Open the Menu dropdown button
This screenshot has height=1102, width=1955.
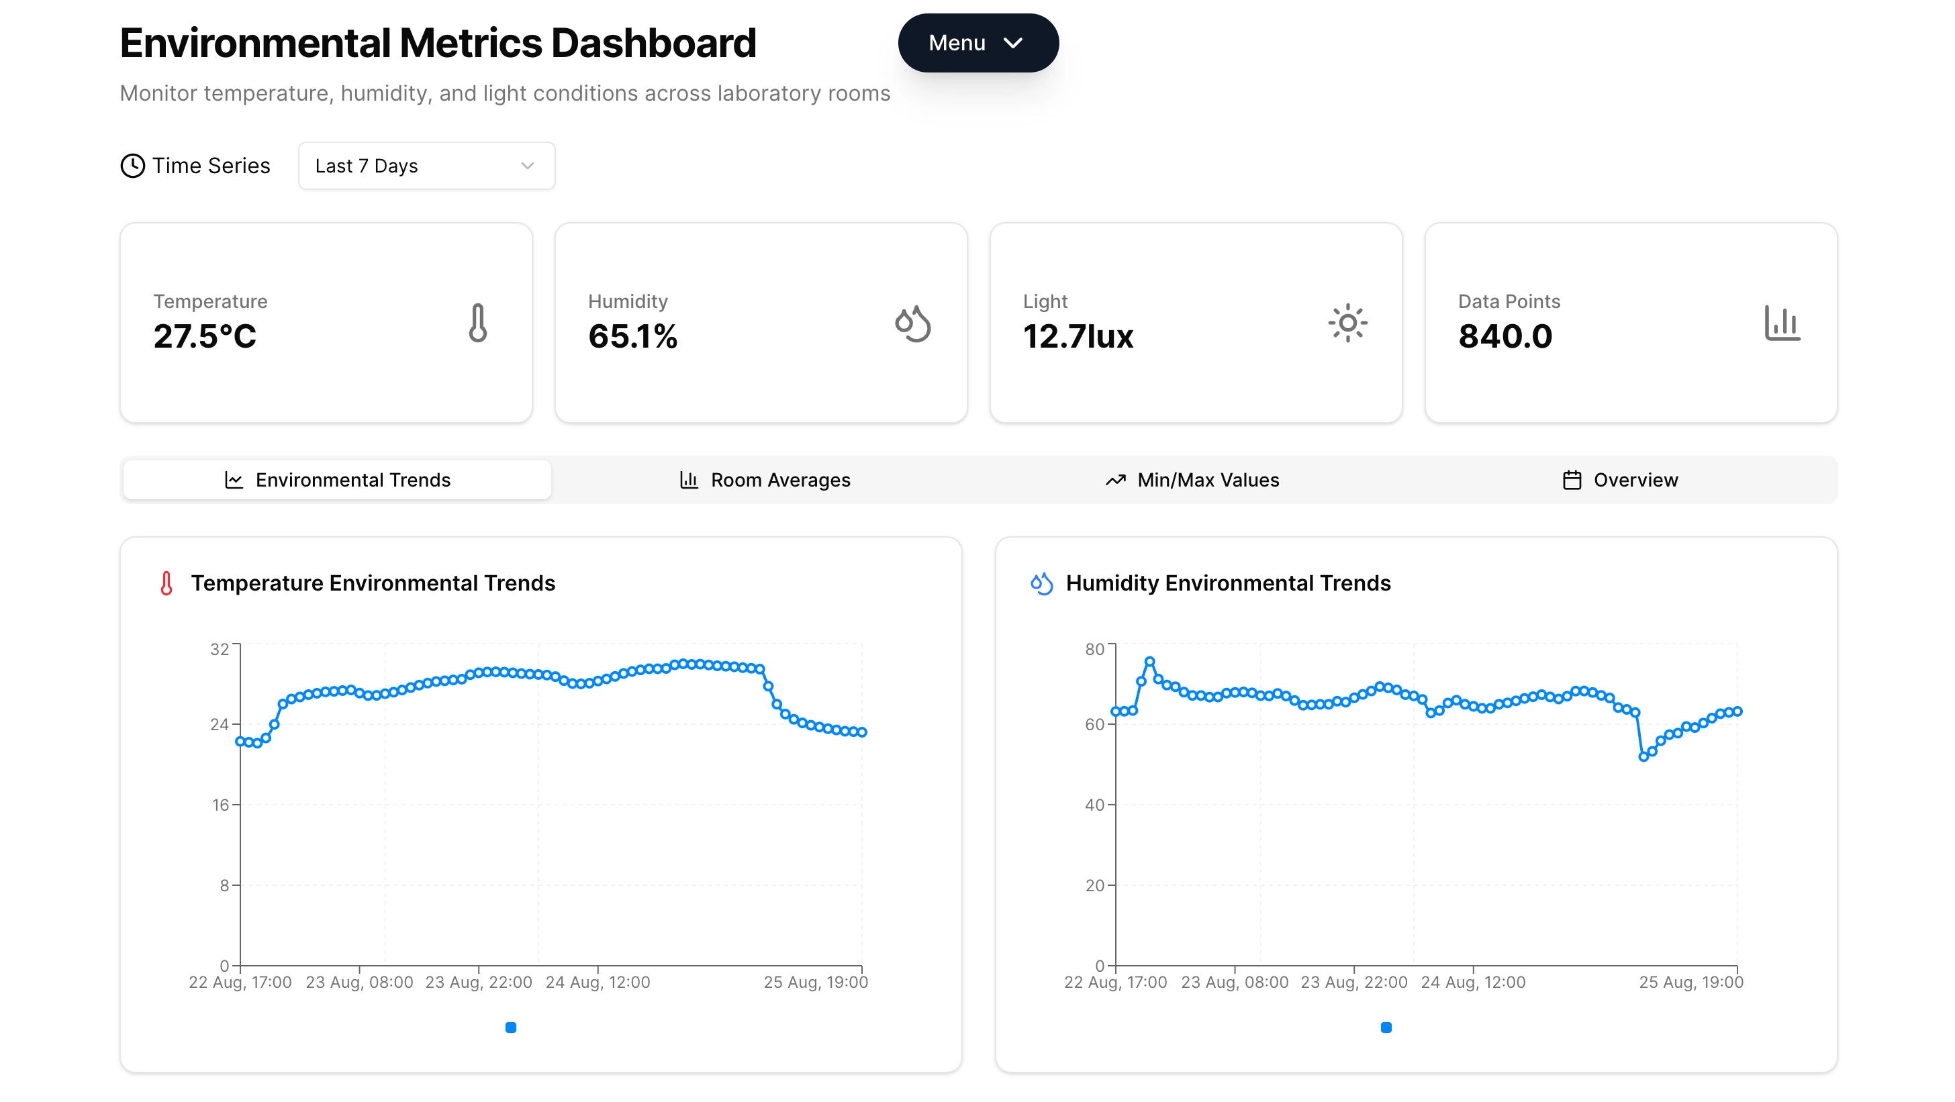(x=977, y=43)
